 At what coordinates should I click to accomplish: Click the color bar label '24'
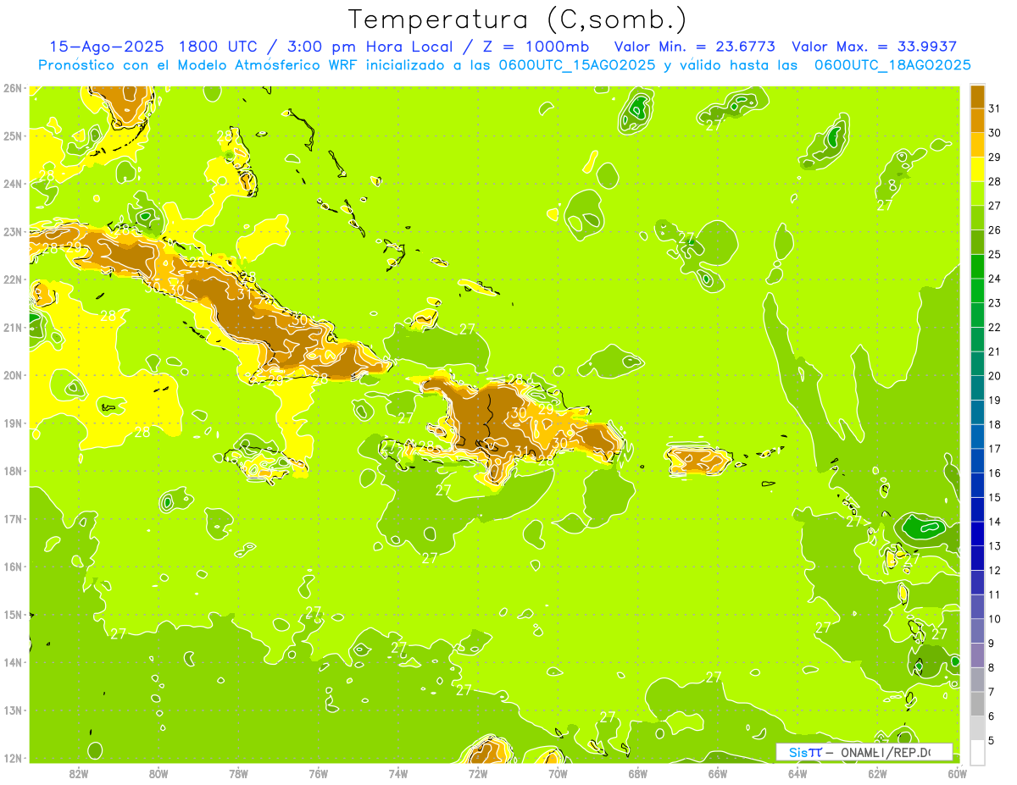click(995, 279)
